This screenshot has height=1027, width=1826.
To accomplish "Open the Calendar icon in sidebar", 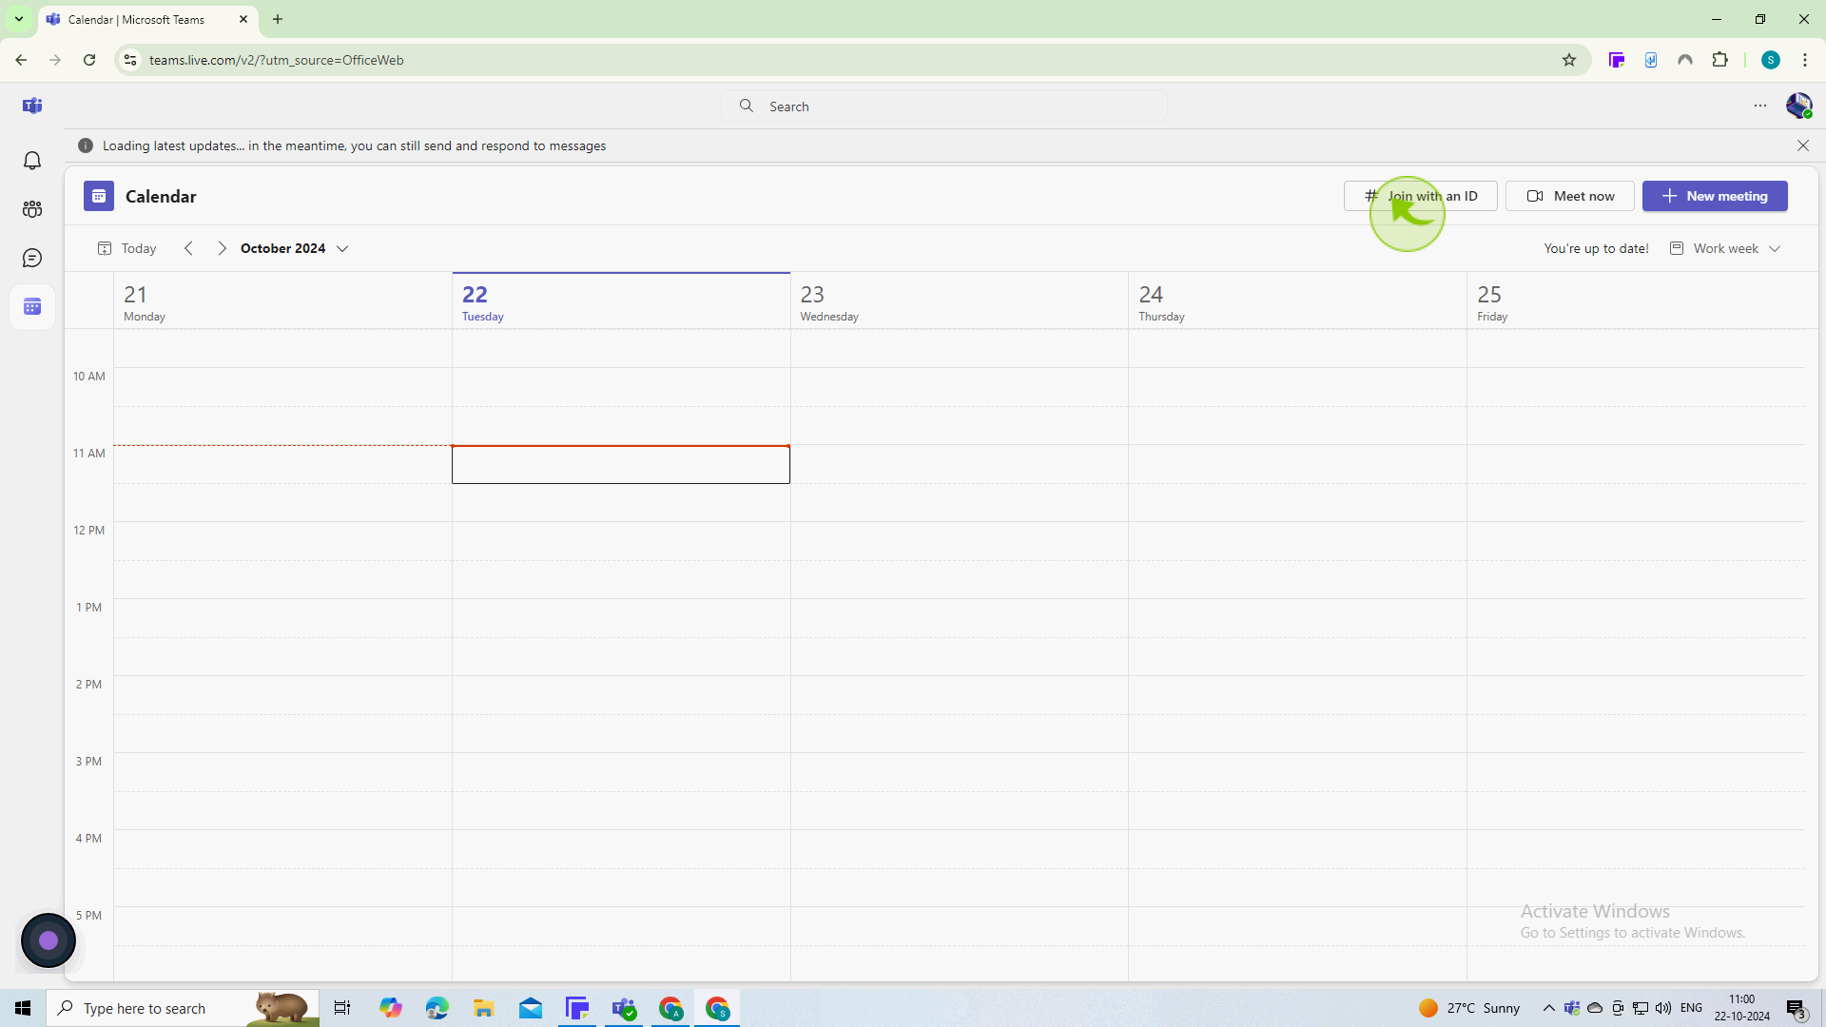I will click(32, 306).
